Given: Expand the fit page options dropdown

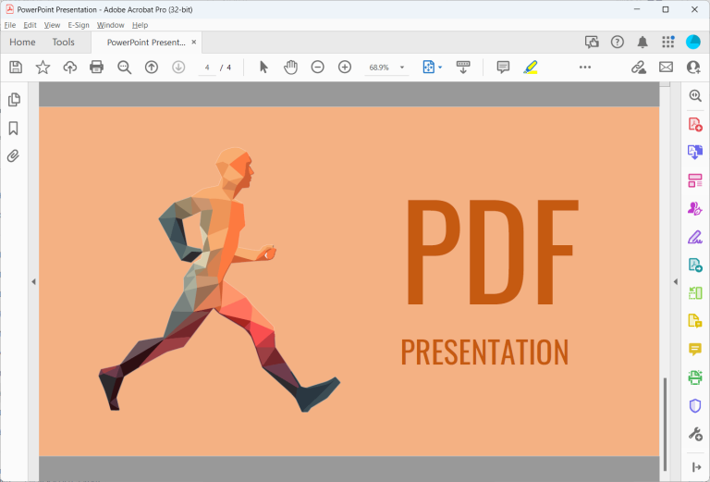Looking at the screenshot, I should click(x=440, y=68).
